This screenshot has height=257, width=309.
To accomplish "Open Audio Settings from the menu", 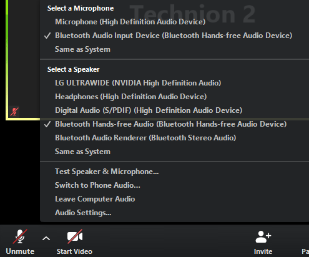I will (83, 213).
